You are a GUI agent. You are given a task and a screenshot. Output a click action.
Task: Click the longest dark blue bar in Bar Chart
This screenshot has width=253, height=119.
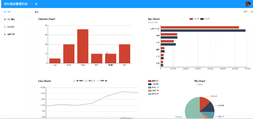(203, 31)
